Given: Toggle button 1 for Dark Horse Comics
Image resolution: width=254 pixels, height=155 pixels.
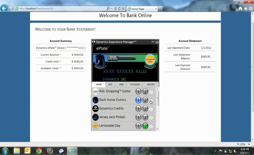Looking at the screenshot, I should point(138,100).
